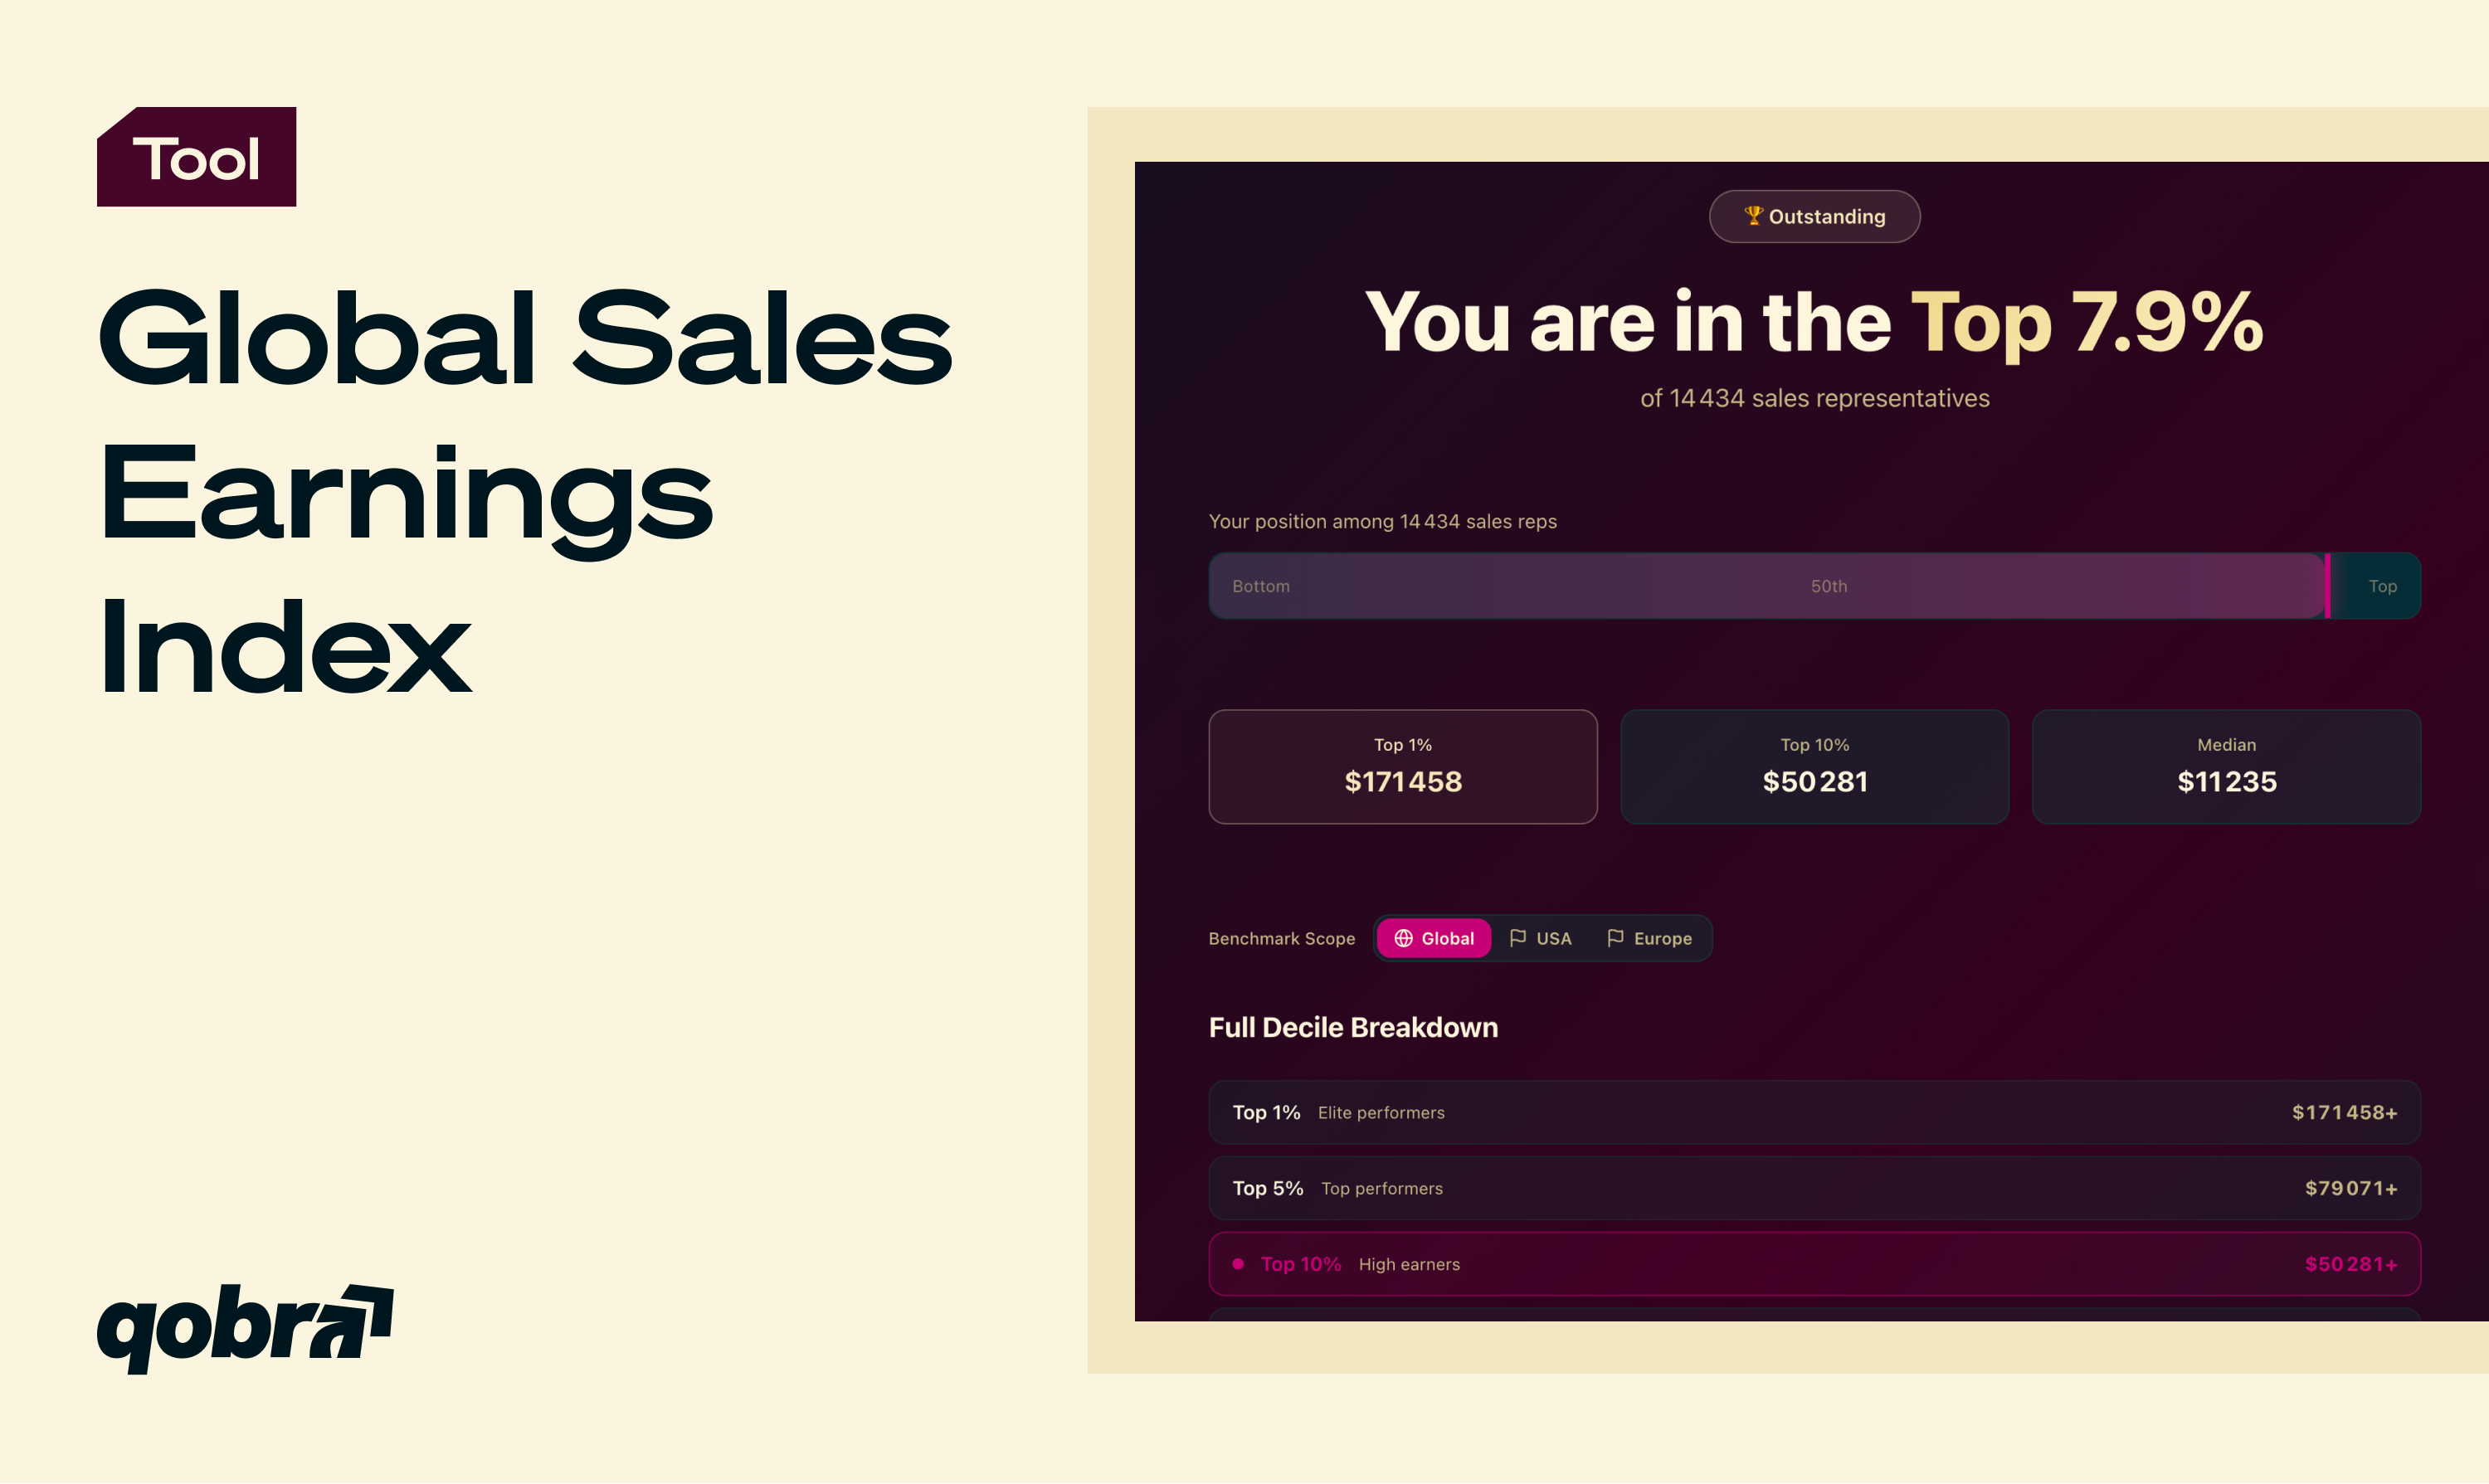2489x1484 pixels.
Task: Keep Global selected as benchmark scope
Action: pos(1433,938)
